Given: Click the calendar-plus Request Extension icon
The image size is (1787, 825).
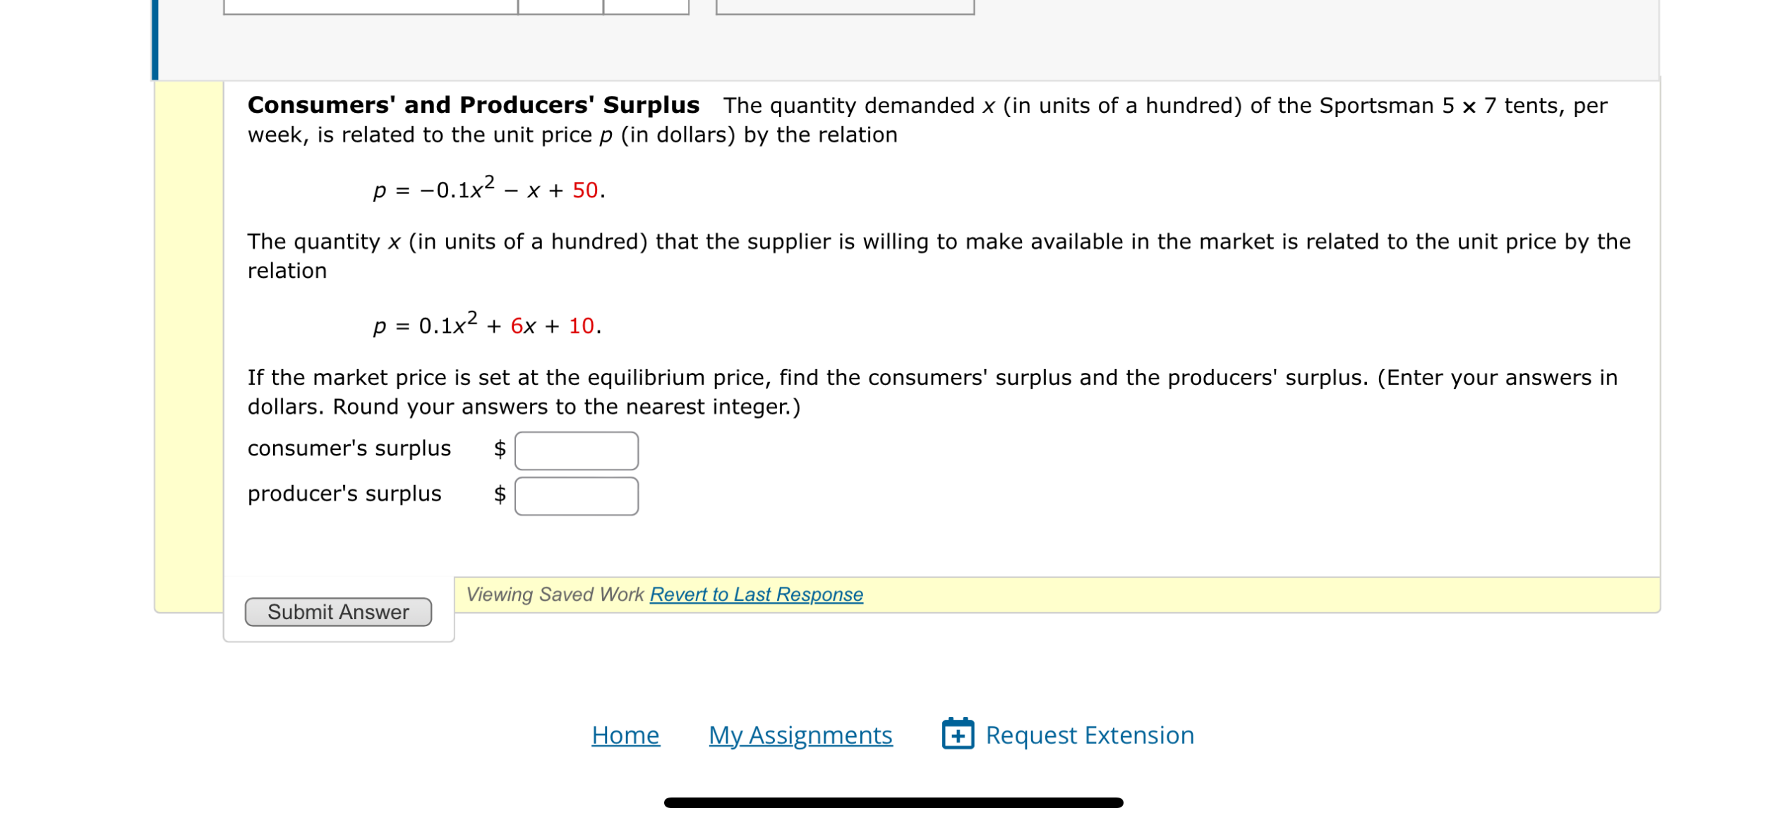Looking at the screenshot, I should (x=957, y=735).
